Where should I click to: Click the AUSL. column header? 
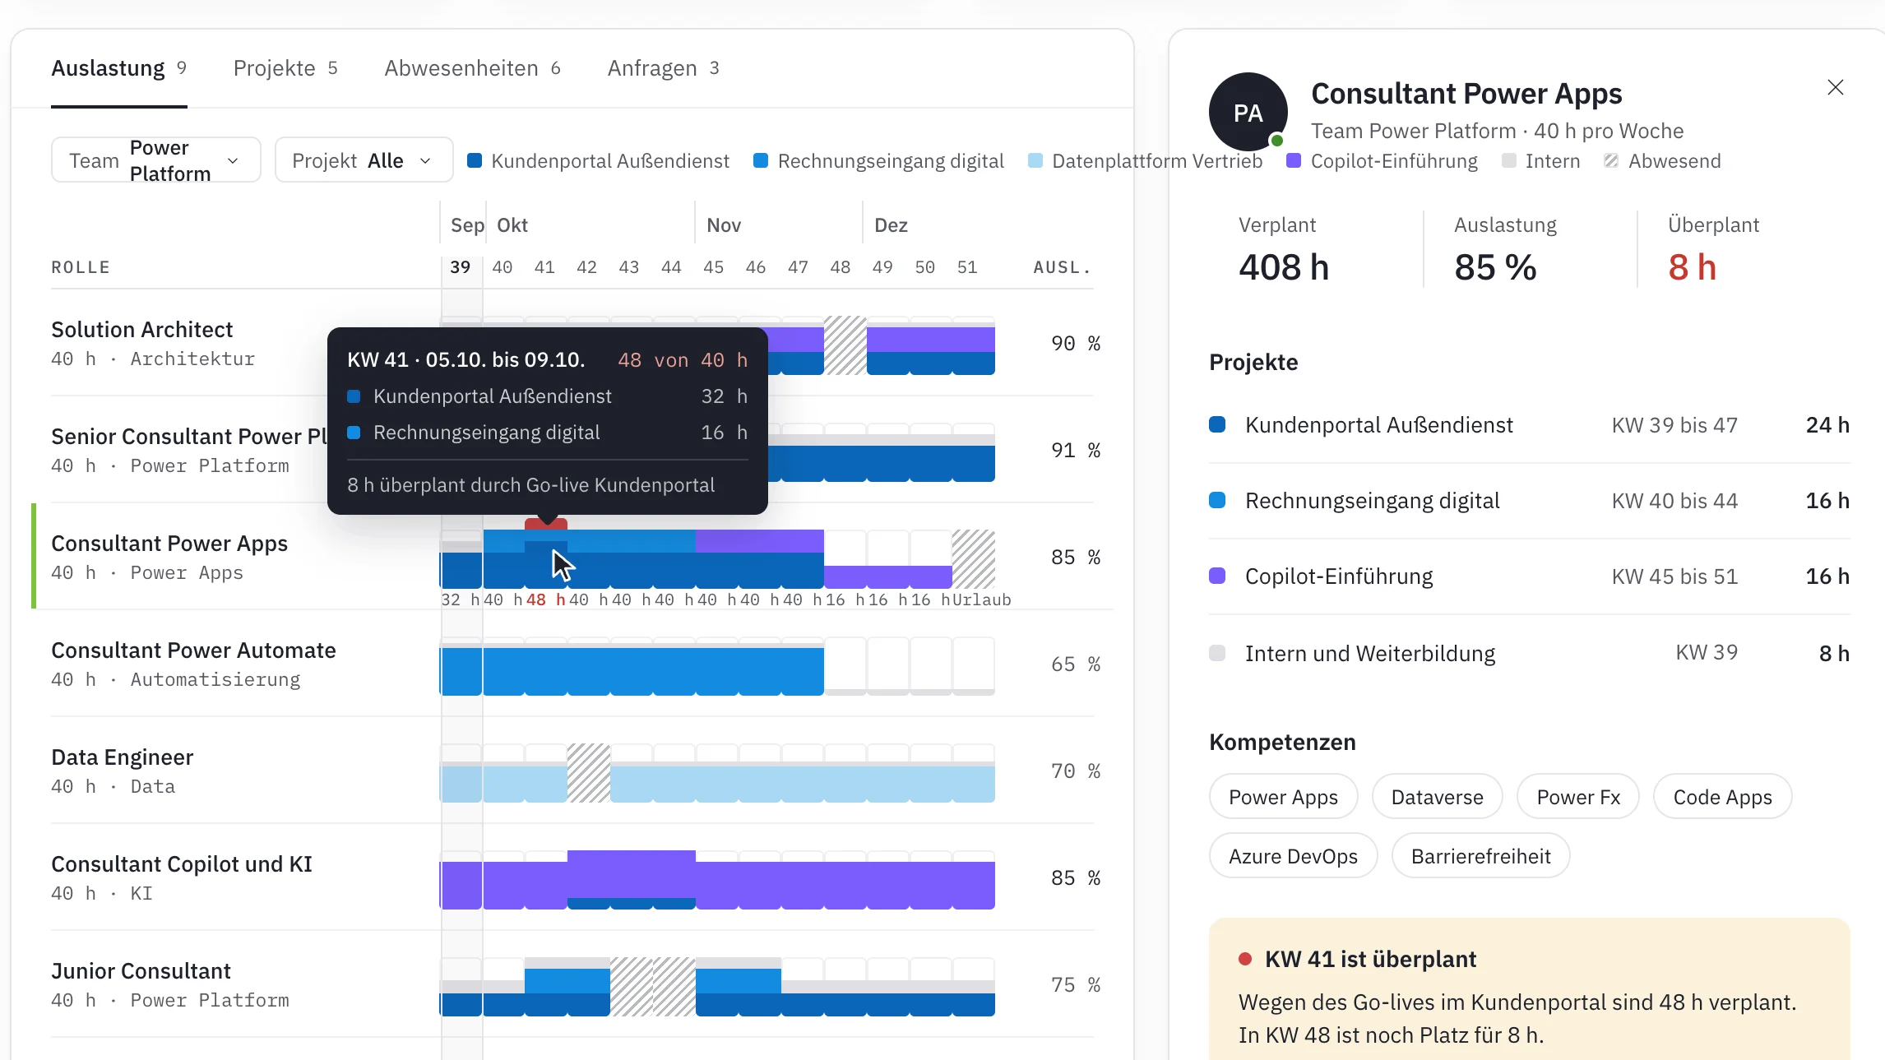1063,267
